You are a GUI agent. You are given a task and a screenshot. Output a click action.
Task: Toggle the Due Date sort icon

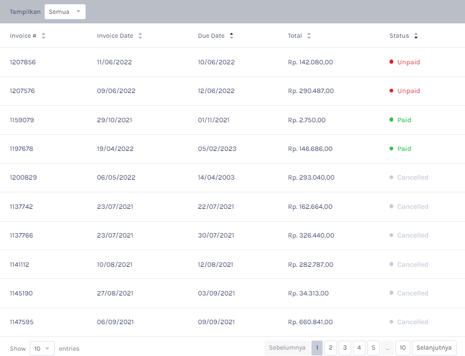pyautogui.click(x=231, y=36)
